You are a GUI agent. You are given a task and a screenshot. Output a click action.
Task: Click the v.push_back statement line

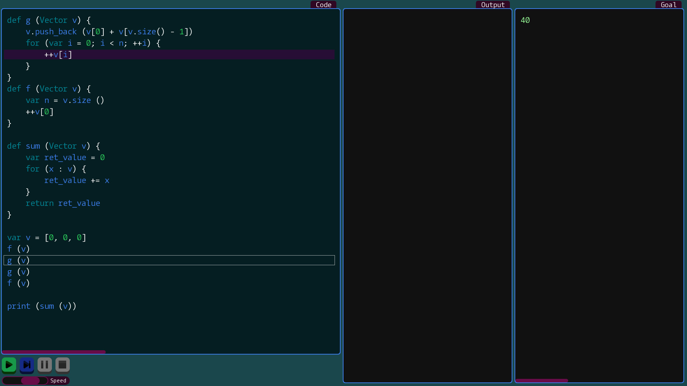click(109, 32)
